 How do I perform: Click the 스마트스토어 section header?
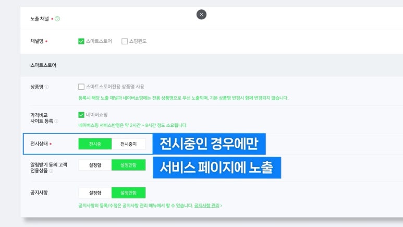click(x=44, y=66)
